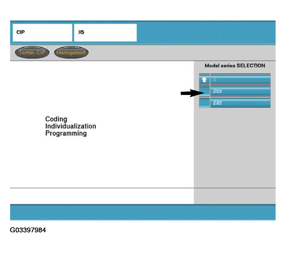Click the square box left of E53
Screen dimensions: 286x253
(x=204, y=91)
